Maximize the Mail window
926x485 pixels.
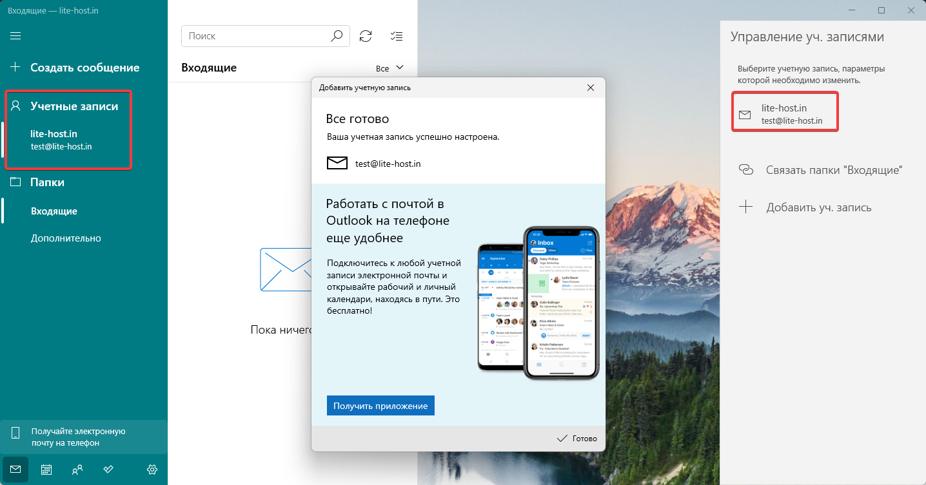pos(882,10)
